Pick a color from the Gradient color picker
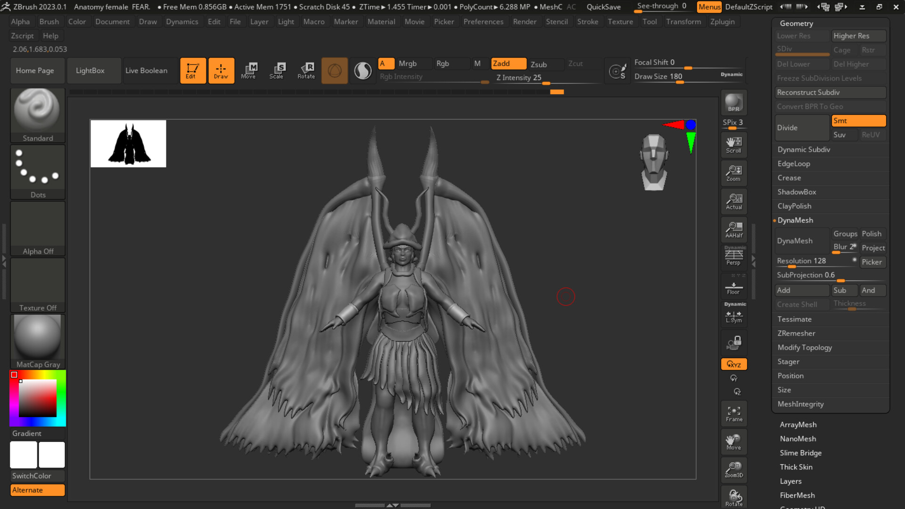Image resolution: width=905 pixels, height=509 pixels. coord(37,398)
